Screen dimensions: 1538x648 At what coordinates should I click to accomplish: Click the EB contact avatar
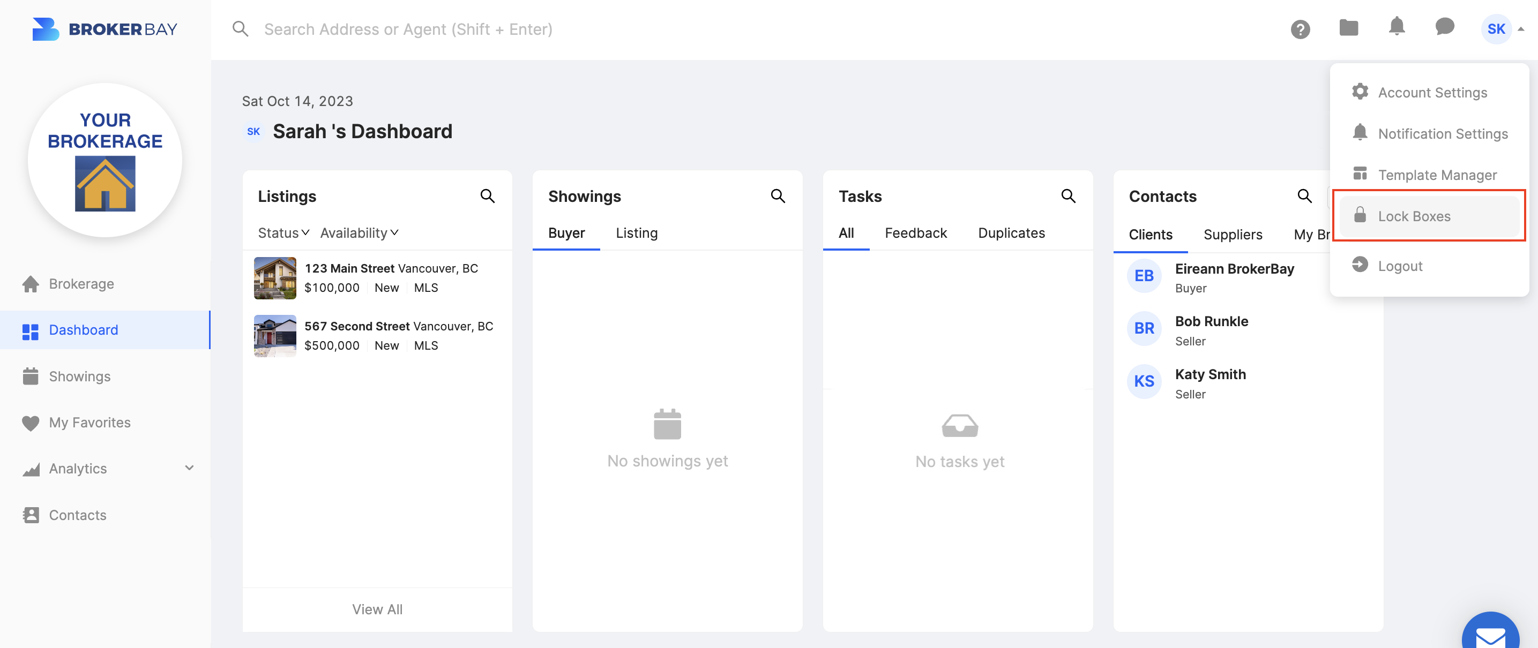(x=1144, y=276)
